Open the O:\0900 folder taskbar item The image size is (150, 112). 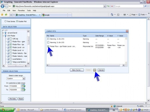coord(51,110)
